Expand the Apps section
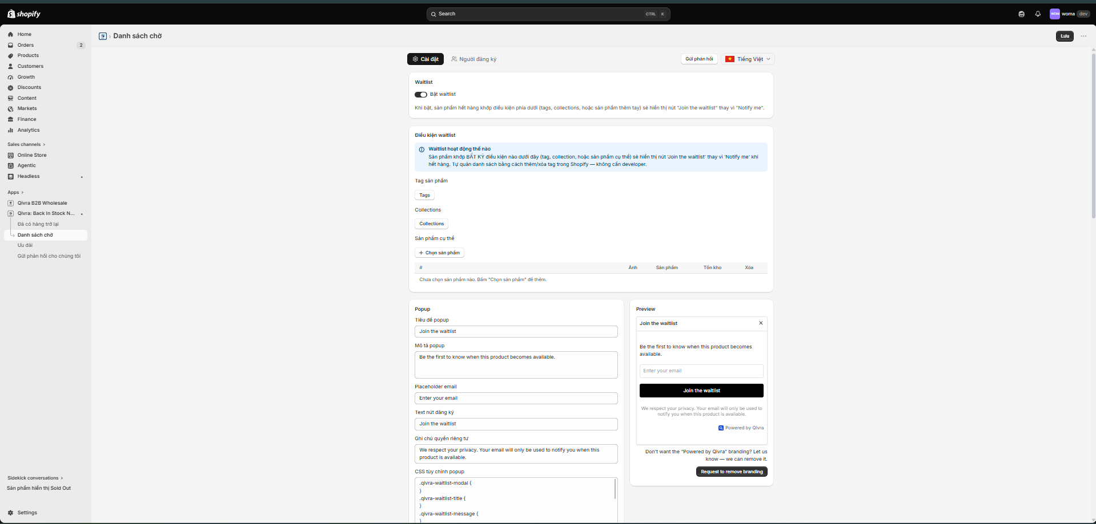1096x524 pixels. pos(15,193)
